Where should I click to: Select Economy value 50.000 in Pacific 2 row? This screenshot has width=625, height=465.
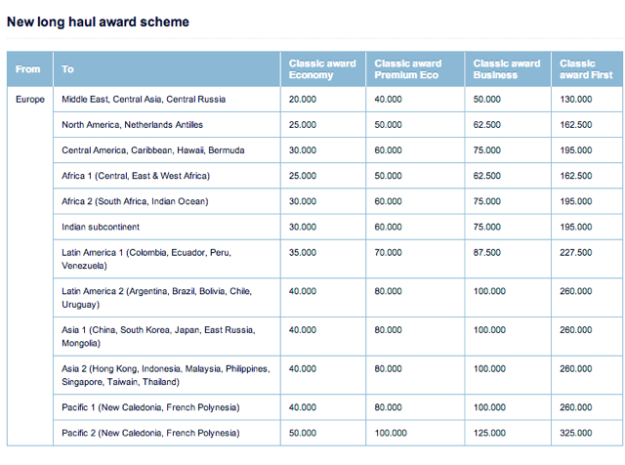(x=303, y=433)
